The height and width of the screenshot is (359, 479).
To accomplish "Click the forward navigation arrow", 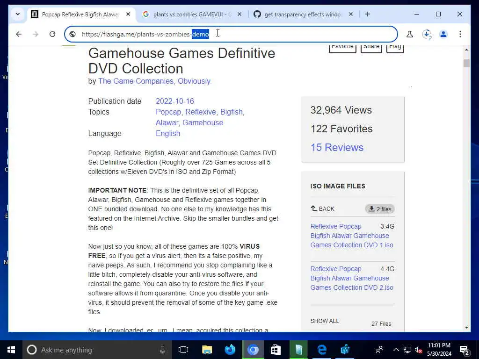I will [x=36, y=34].
